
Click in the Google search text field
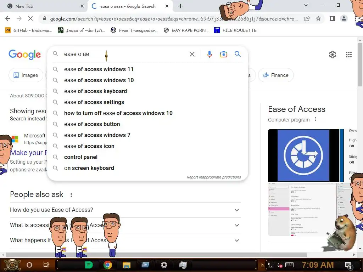pyautogui.click(x=125, y=54)
